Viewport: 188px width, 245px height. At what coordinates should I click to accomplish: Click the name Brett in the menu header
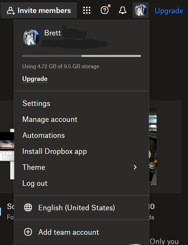pos(53,33)
